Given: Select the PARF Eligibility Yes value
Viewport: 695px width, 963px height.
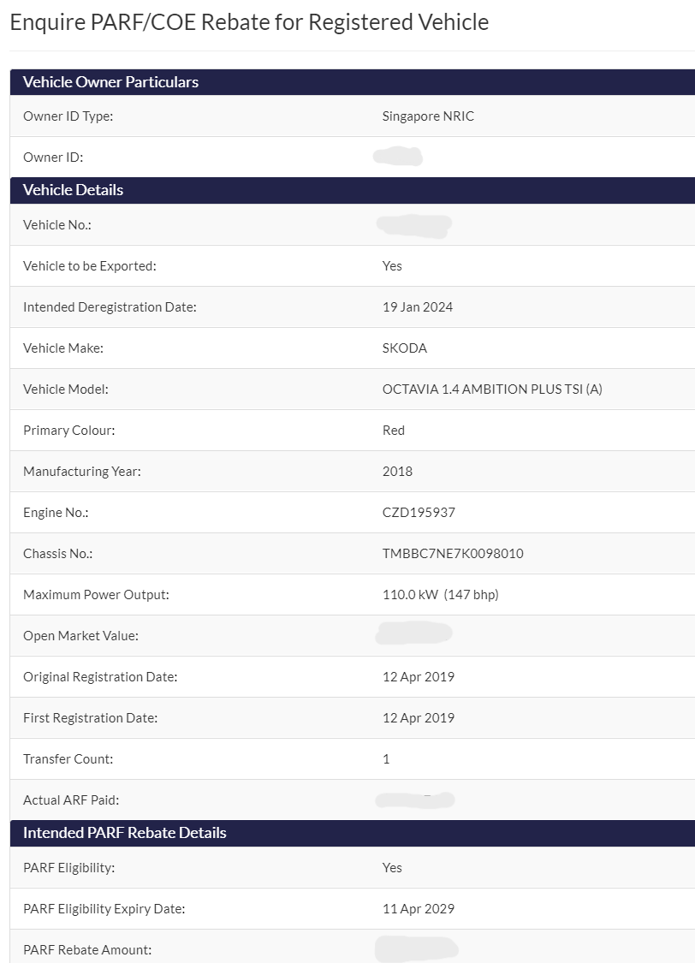Looking at the screenshot, I should (x=392, y=868).
